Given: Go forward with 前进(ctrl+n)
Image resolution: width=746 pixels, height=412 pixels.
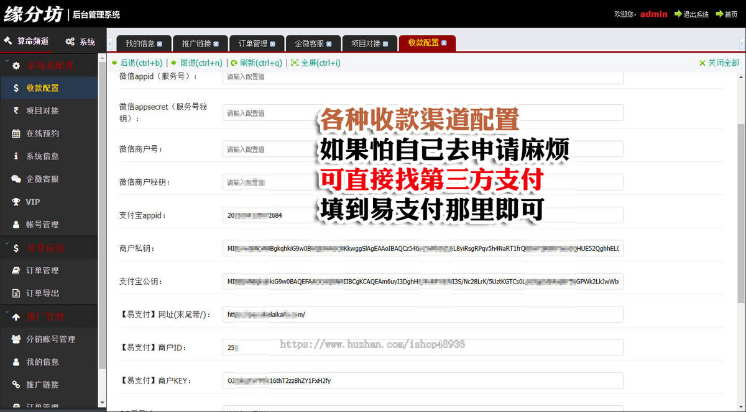Looking at the screenshot, I should [x=197, y=63].
